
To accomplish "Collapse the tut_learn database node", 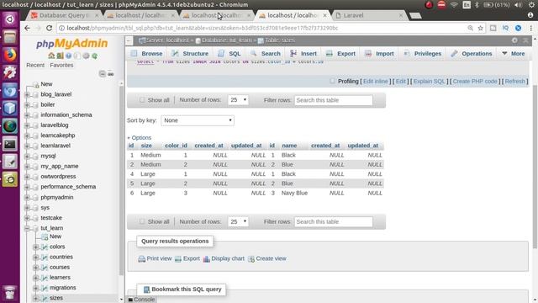I will click(x=28, y=228).
